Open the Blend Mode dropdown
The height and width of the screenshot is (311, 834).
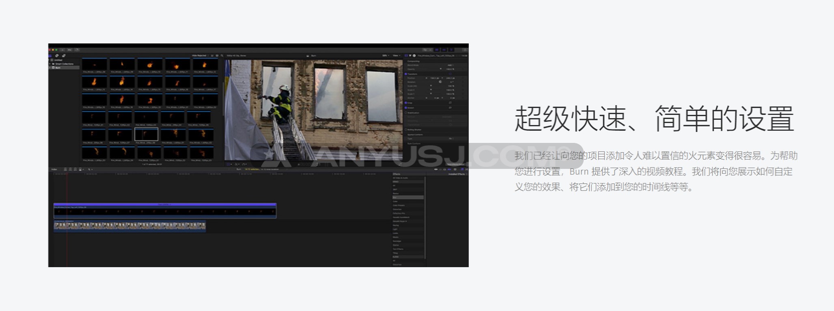click(450, 65)
